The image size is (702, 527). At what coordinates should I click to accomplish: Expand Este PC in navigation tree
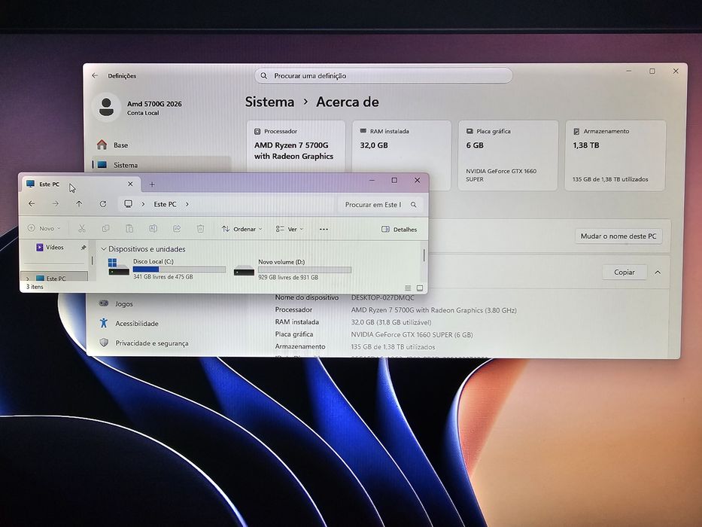pos(28,279)
